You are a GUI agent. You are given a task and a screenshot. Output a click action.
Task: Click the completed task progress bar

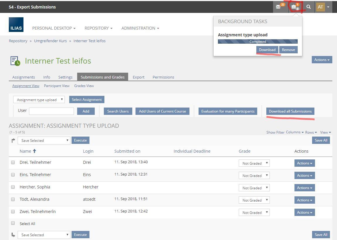pyautogui.click(x=258, y=42)
